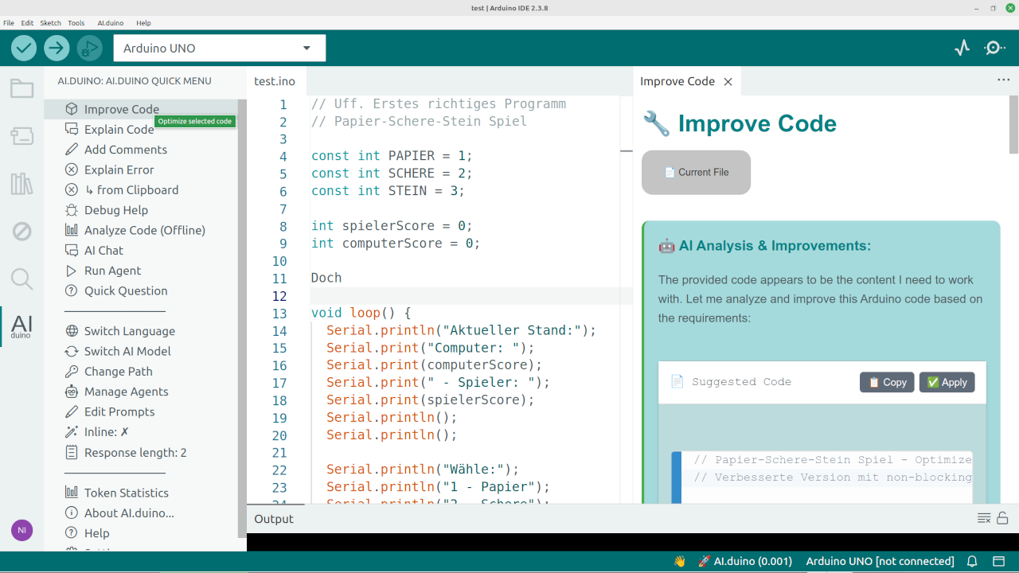Screen dimensions: 1019x573
Task: Switch to the test.ino tab
Action: point(275,80)
